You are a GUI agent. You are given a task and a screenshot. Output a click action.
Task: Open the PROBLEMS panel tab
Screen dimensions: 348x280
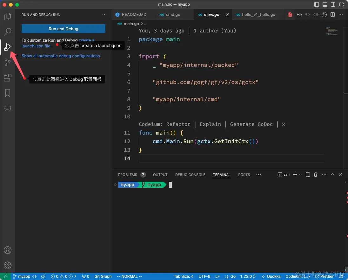(131, 175)
